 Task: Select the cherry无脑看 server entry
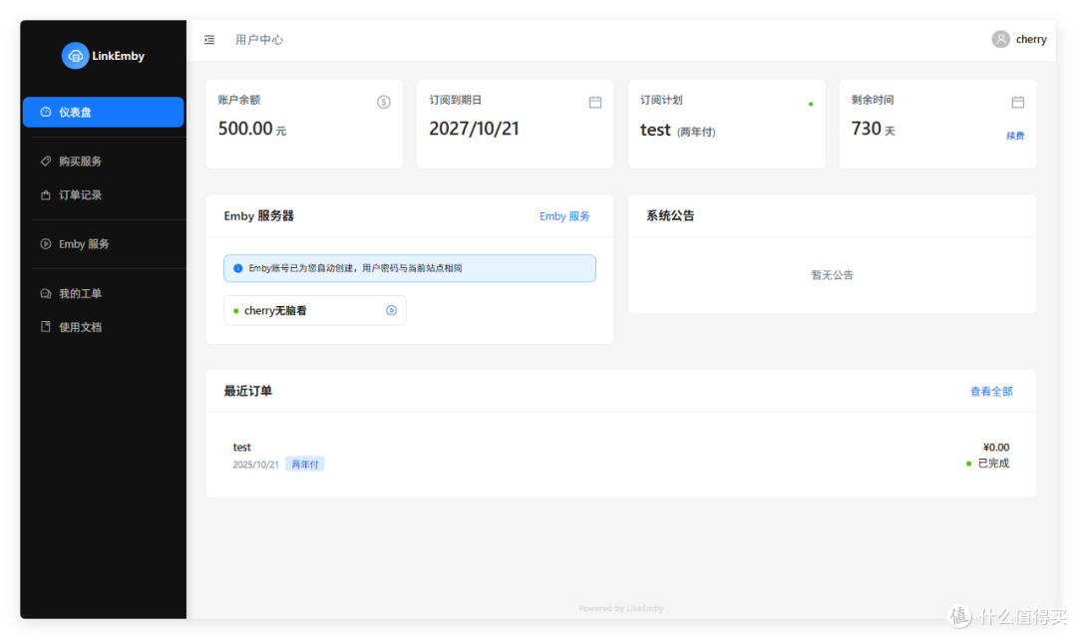click(314, 310)
